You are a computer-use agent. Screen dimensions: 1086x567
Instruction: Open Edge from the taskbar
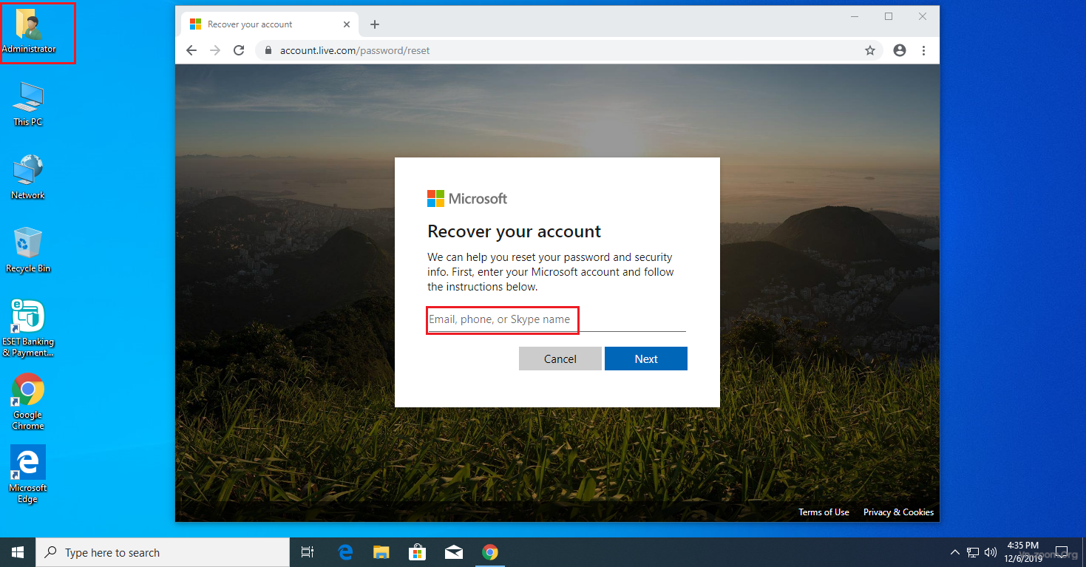point(345,552)
